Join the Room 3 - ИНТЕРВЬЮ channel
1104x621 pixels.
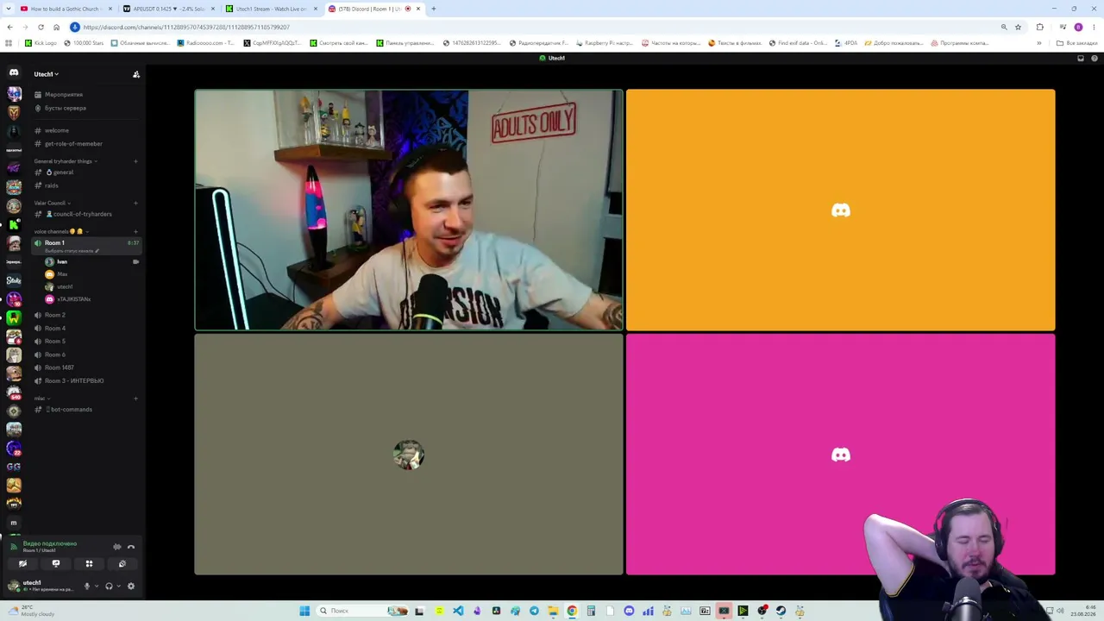click(x=86, y=380)
